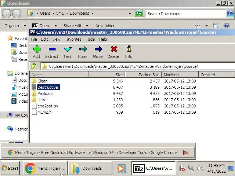Click the Copy toolbar icon
This screenshot has height=176, width=235.
tap(83, 49)
